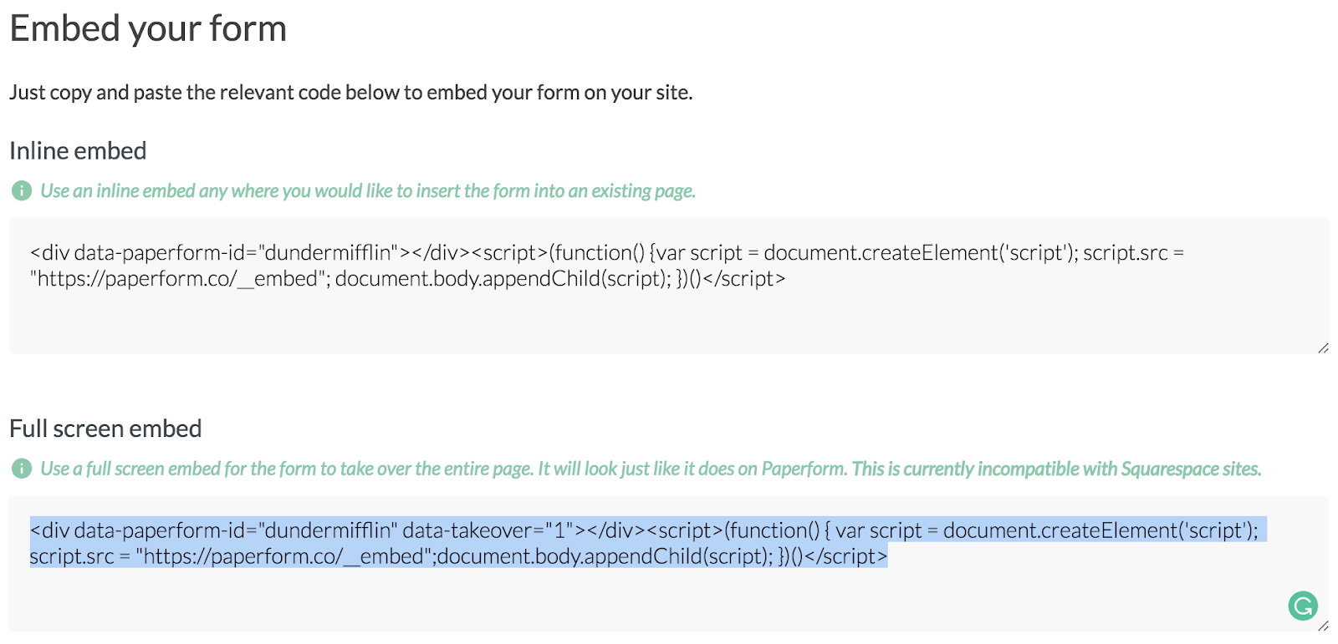Click the full screen textarea resize handle
This screenshot has width=1338, height=644.
[x=1323, y=625]
